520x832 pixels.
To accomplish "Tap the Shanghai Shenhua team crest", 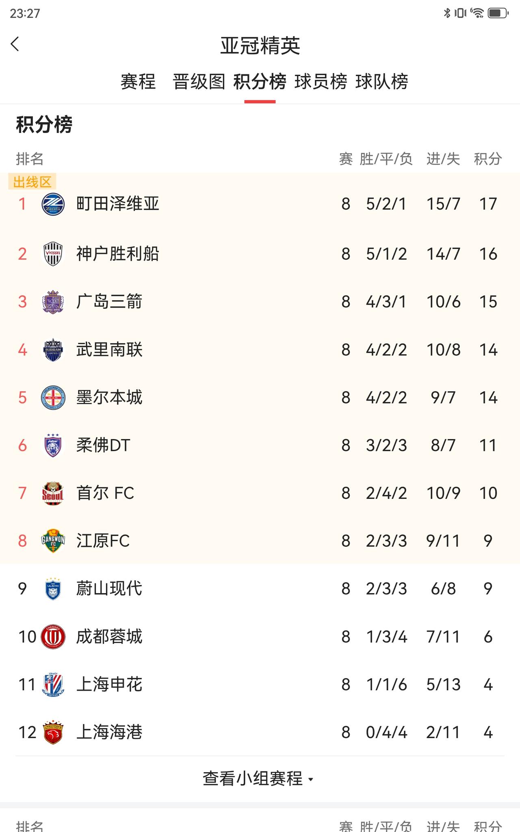I will pyautogui.click(x=53, y=685).
